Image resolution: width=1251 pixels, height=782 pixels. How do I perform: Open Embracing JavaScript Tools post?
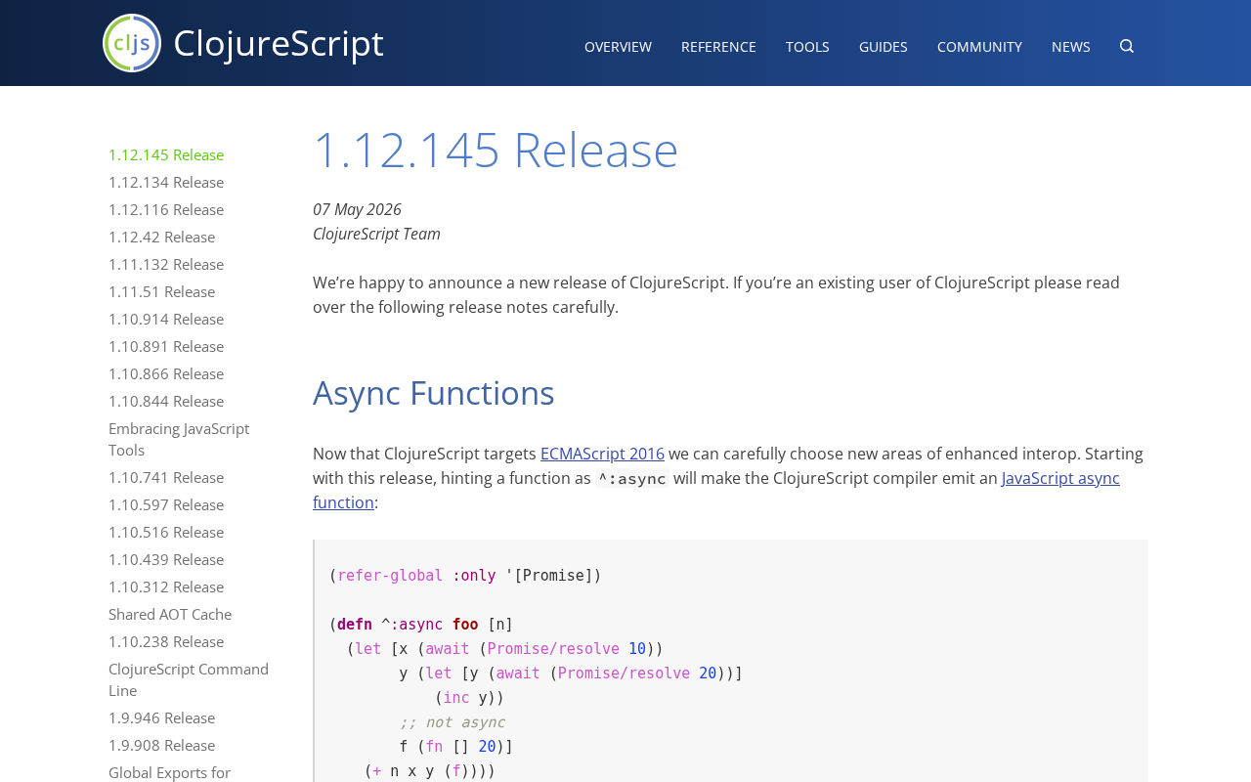tap(179, 439)
